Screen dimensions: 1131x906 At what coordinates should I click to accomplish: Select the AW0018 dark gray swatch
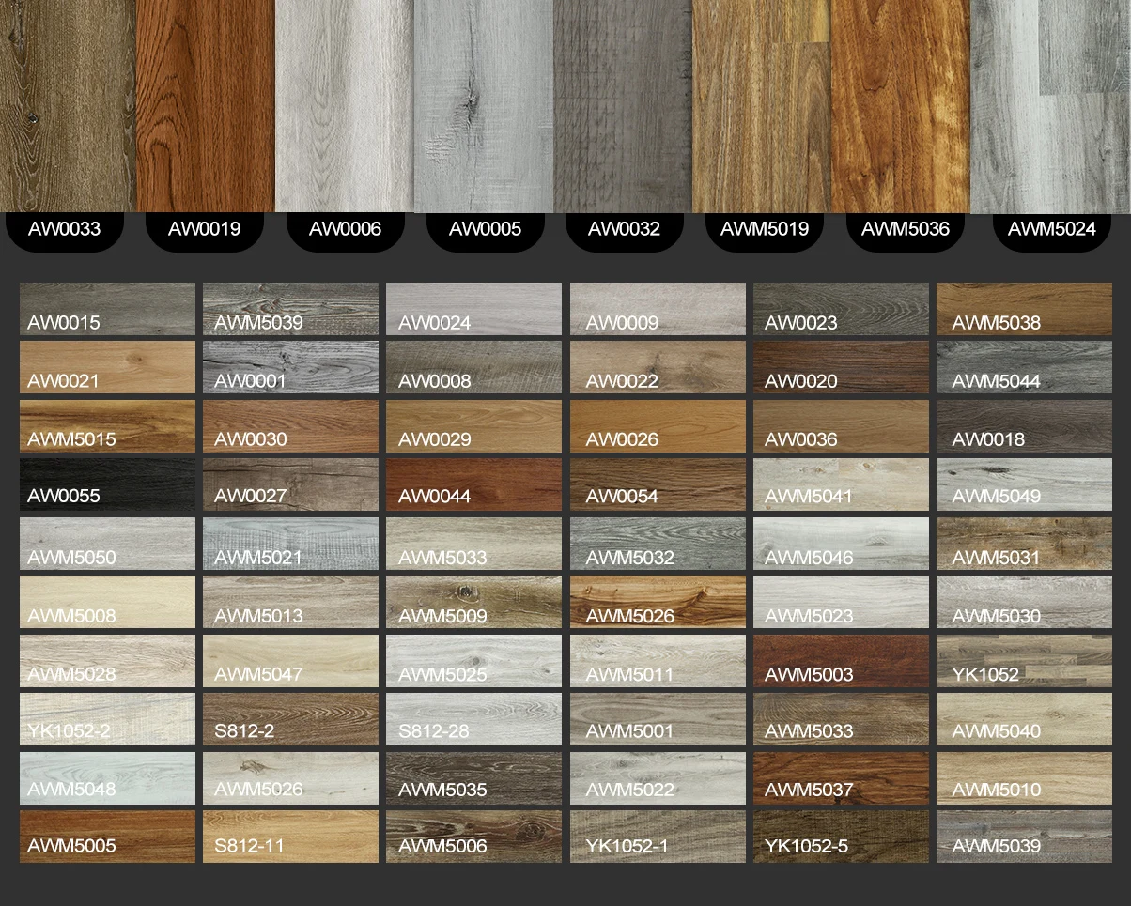[x=1024, y=426]
